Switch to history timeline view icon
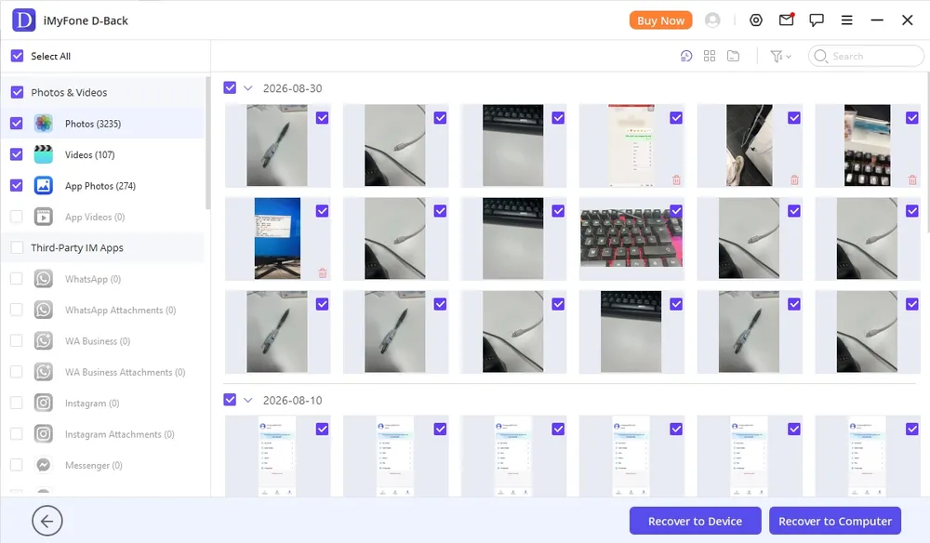 pyautogui.click(x=686, y=56)
